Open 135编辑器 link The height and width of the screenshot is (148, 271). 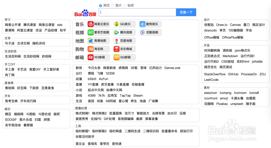coord(235,30)
